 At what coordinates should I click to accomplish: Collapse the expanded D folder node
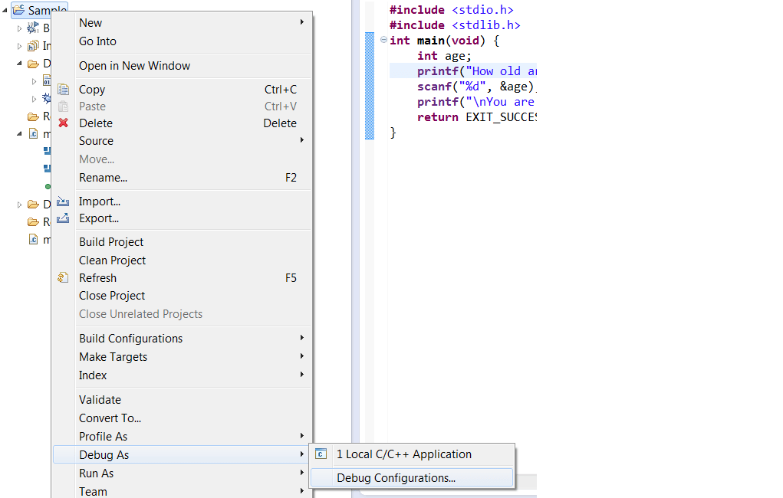[x=19, y=64]
